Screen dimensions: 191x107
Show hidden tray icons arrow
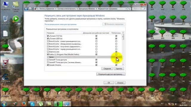166,104
